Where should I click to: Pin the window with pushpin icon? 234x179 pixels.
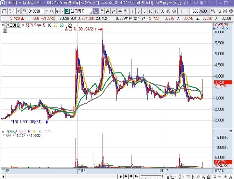[202, 3]
